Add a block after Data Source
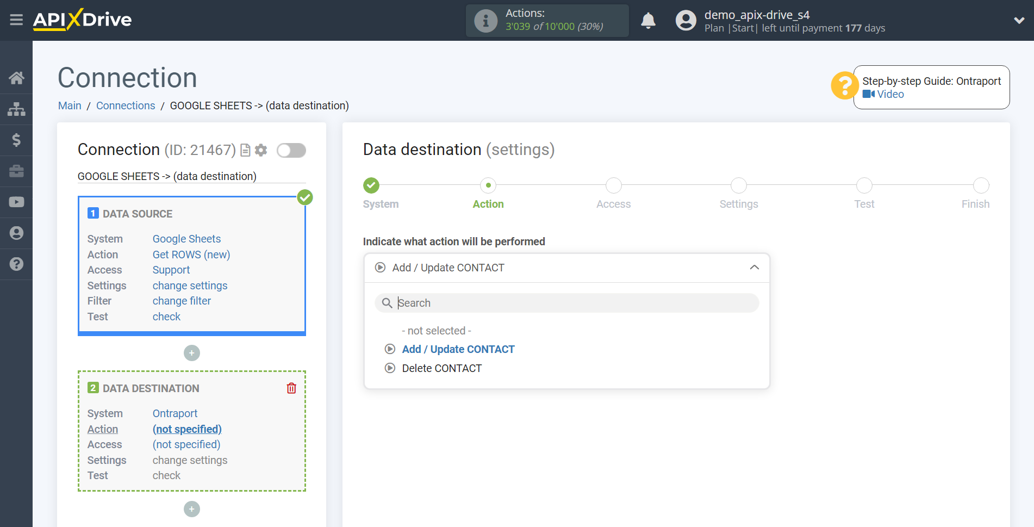The width and height of the screenshot is (1034, 527). (x=192, y=353)
